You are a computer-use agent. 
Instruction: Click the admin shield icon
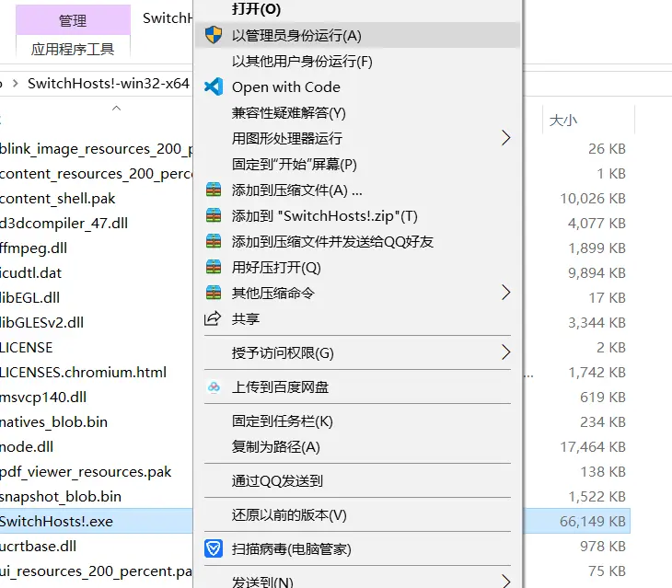point(214,35)
